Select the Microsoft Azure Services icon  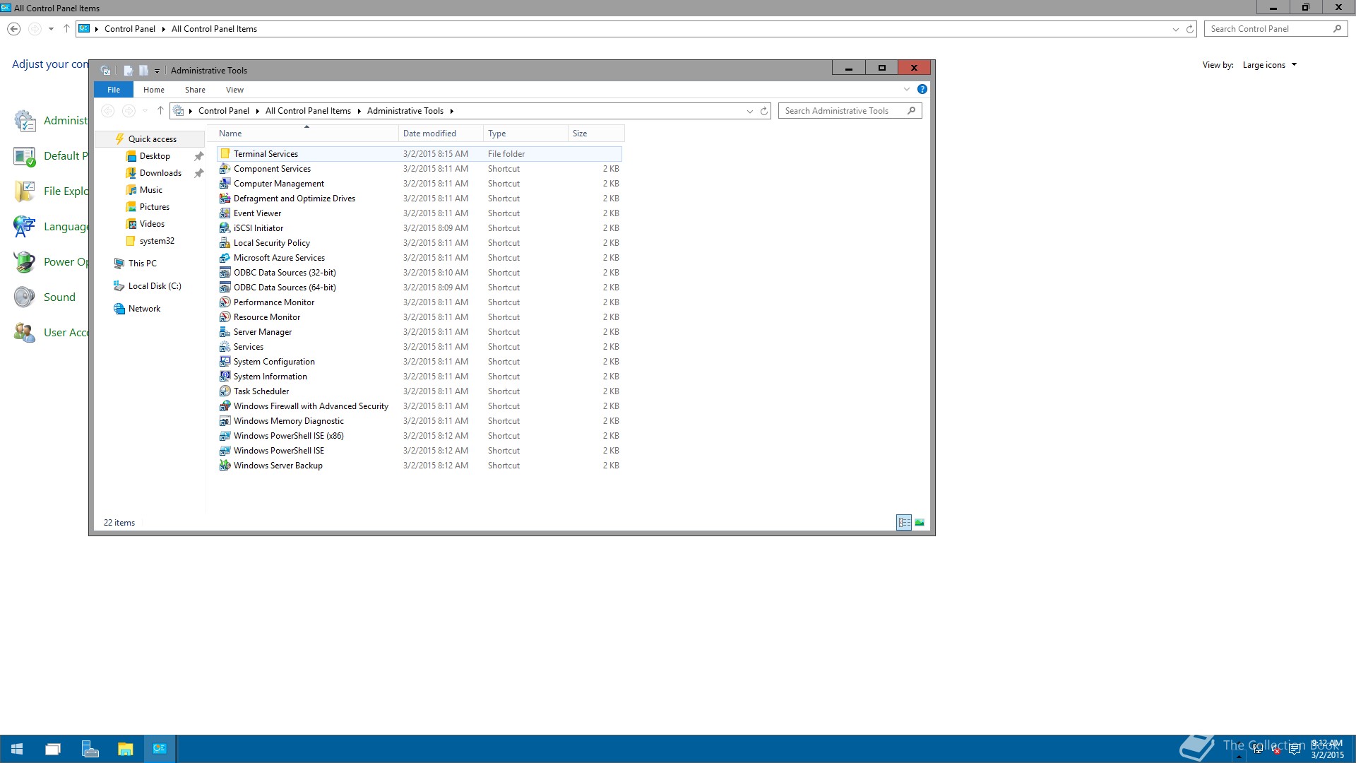pyautogui.click(x=225, y=258)
